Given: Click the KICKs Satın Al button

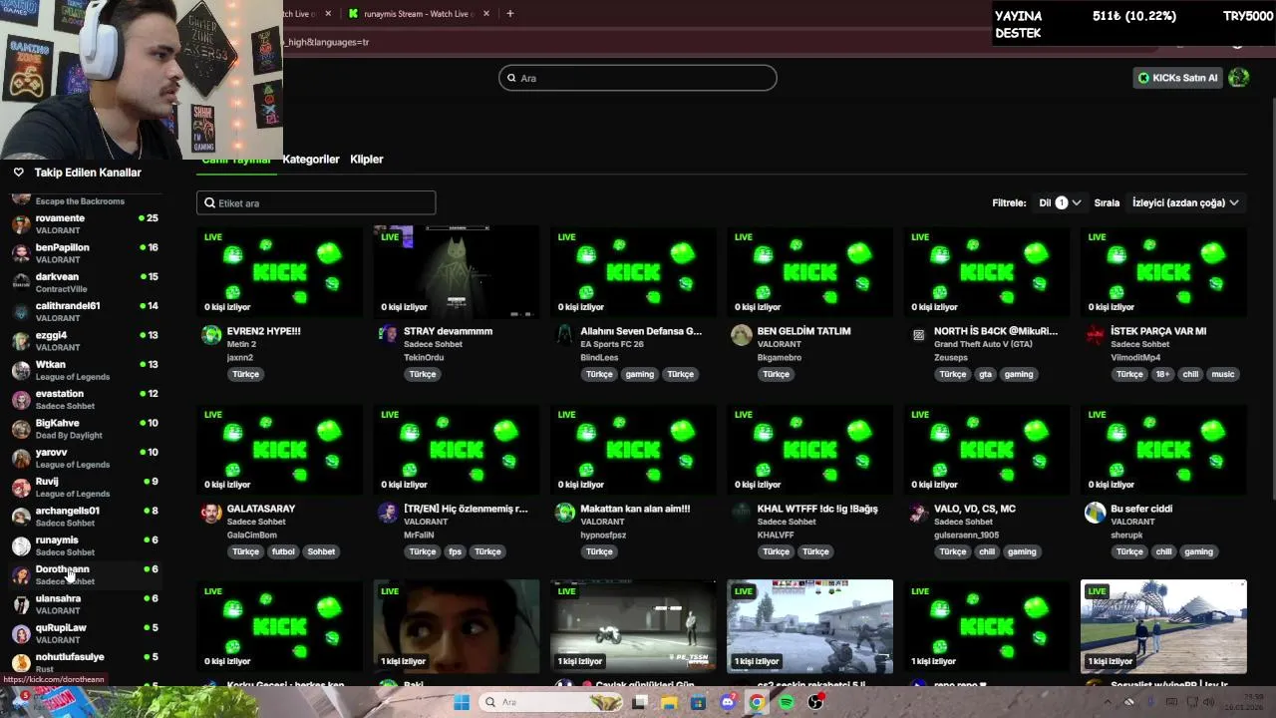Looking at the screenshot, I should coord(1177,78).
